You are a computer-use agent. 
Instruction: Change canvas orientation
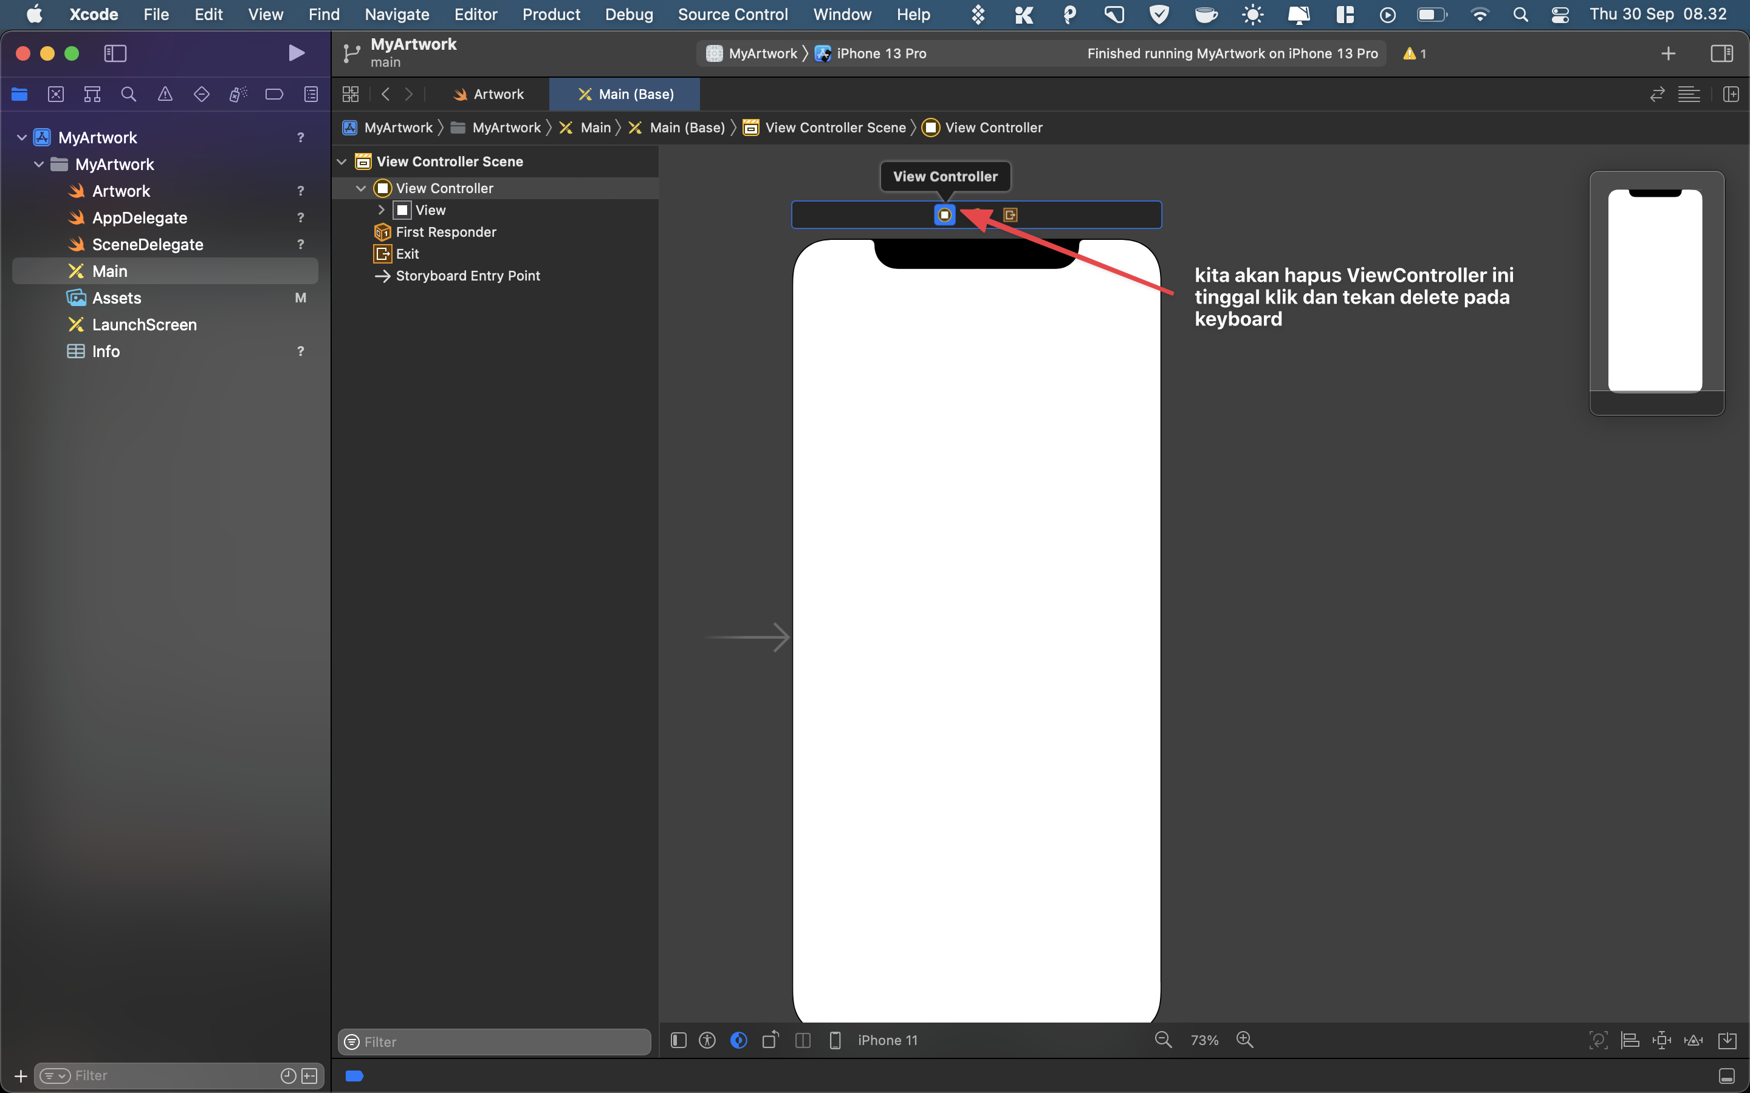tap(770, 1040)
